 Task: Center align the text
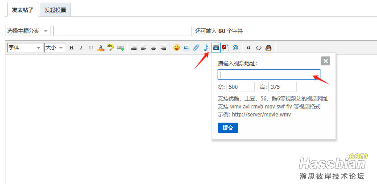point(153,48)
